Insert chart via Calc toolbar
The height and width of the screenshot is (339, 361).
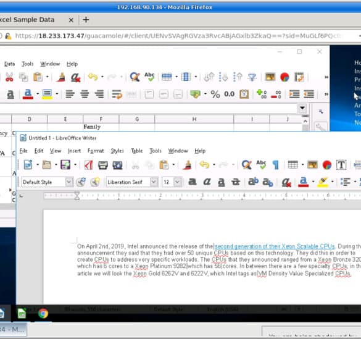[285, 77]
